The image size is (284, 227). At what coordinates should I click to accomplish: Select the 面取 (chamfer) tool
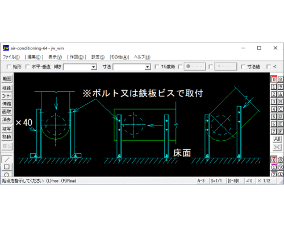point(7,112)
